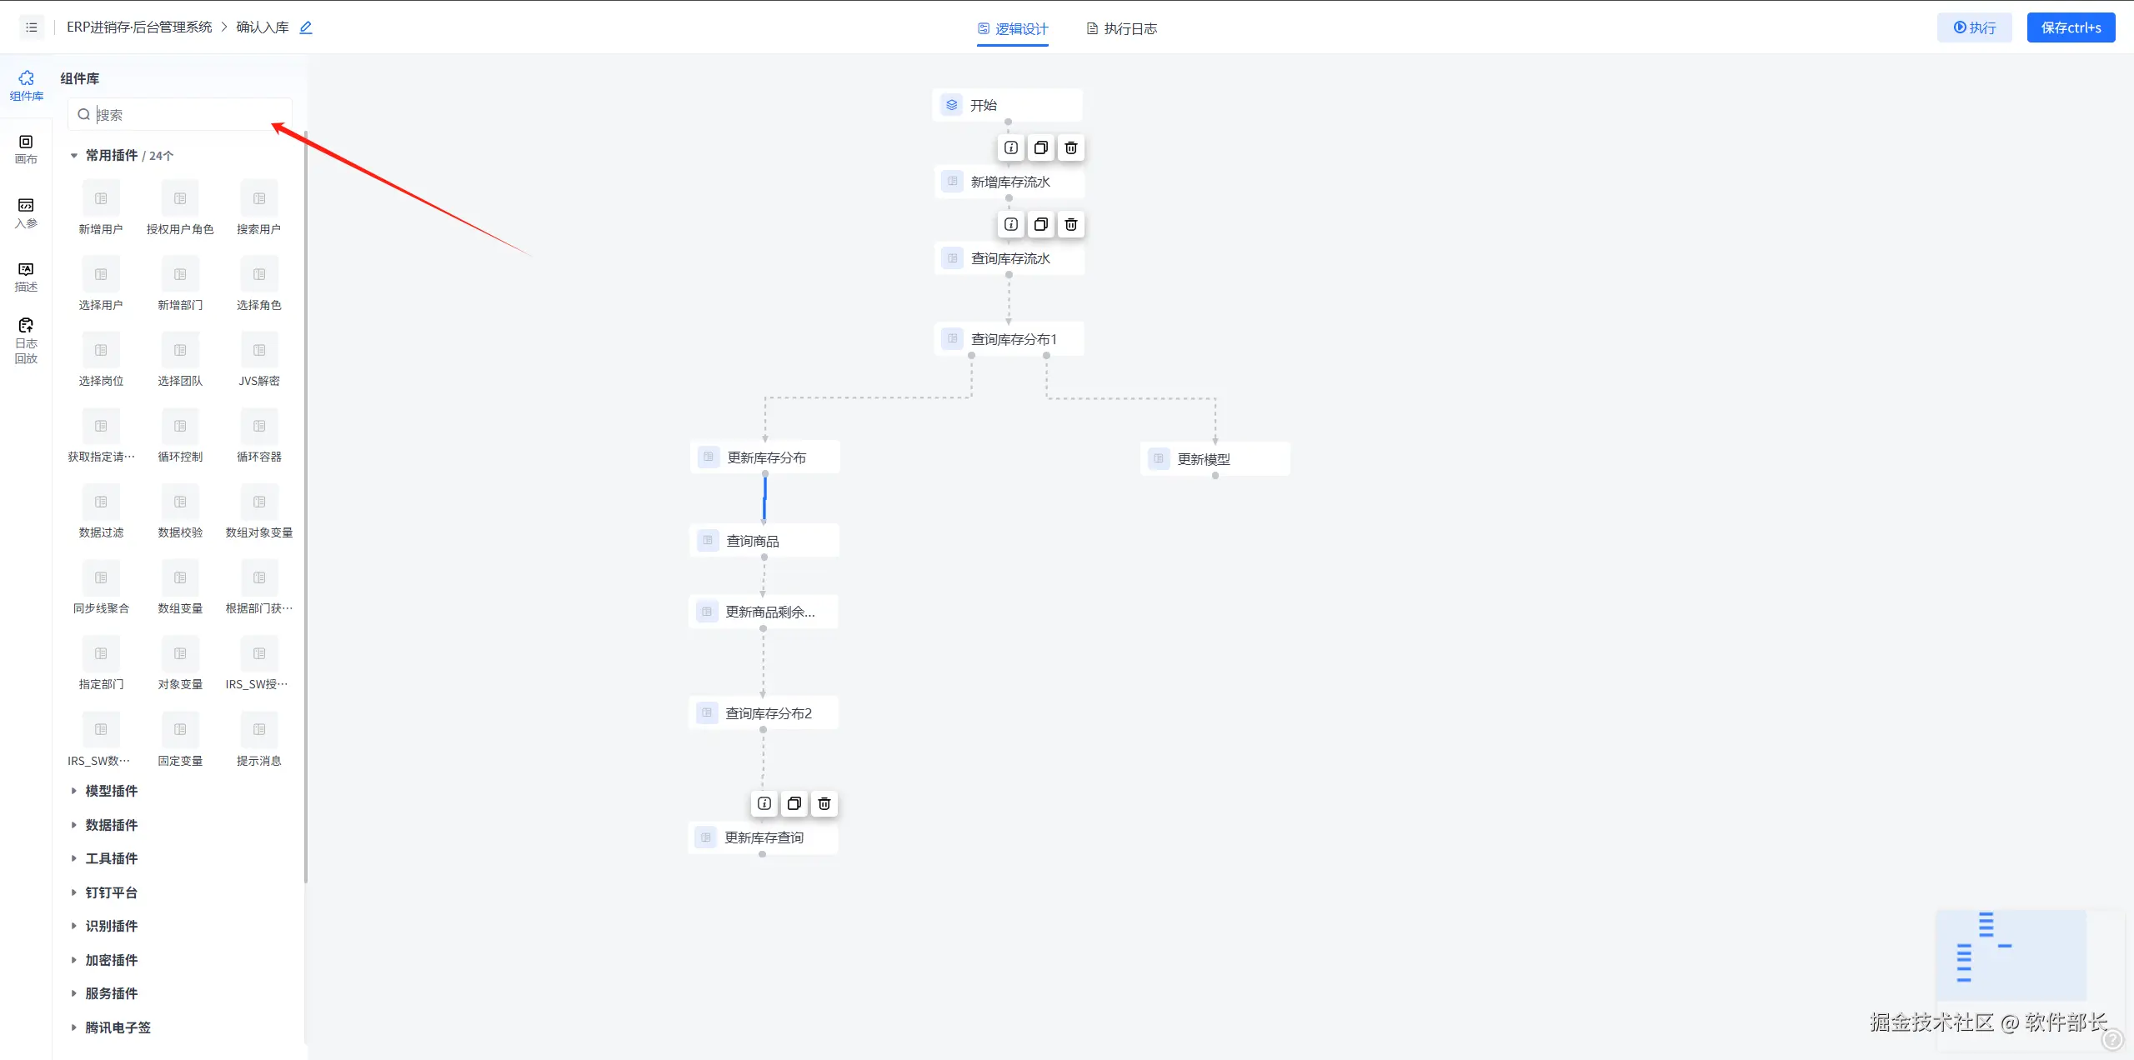Open the 画布 sidebar panel
This screenshot has width=2134, height=1060.
tap(26, 149)
